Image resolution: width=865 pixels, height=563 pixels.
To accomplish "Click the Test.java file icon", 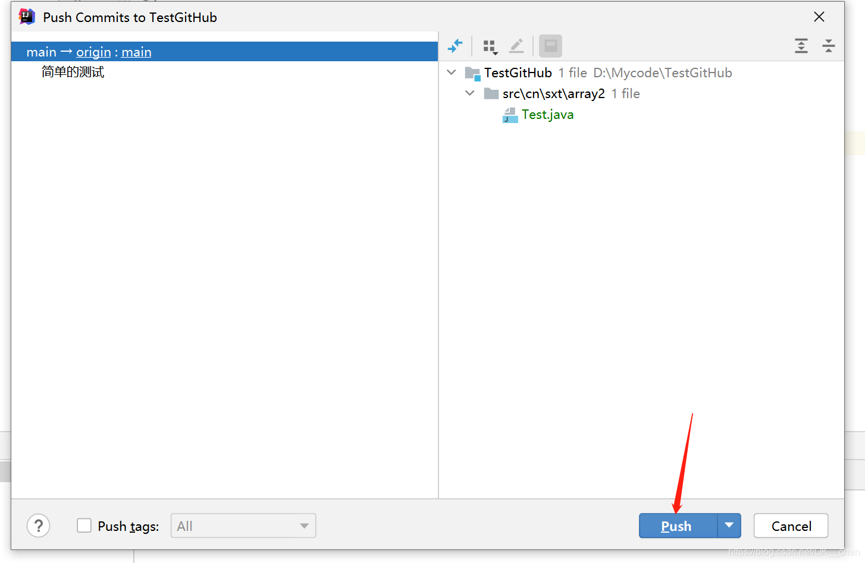I will [x=510, y=115].
